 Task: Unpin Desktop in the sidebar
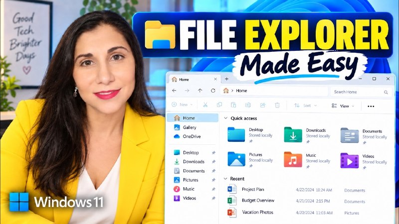(x=214, y=153)
